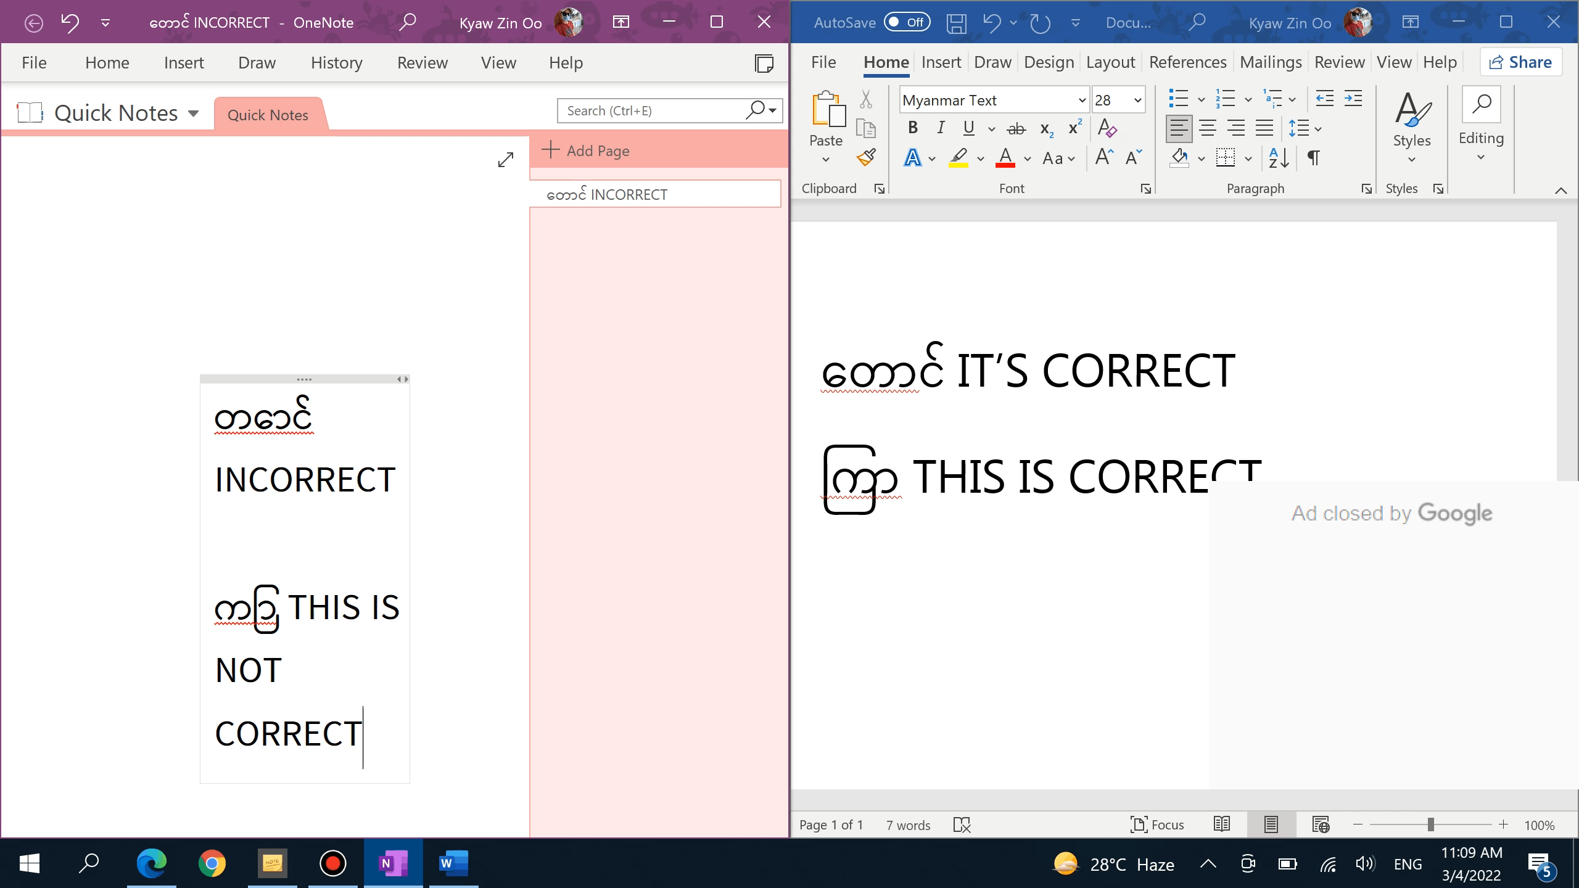The image size is (1579, 888).
Task: Increase font size with the grow font icon
Action: pos(1105,158)
